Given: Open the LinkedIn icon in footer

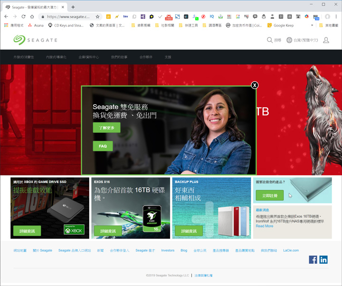Looking at the screenshot, I should 323,259.
